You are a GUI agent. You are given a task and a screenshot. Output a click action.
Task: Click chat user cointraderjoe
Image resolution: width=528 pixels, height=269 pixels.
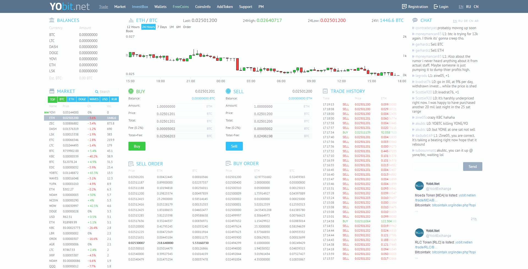426,28
